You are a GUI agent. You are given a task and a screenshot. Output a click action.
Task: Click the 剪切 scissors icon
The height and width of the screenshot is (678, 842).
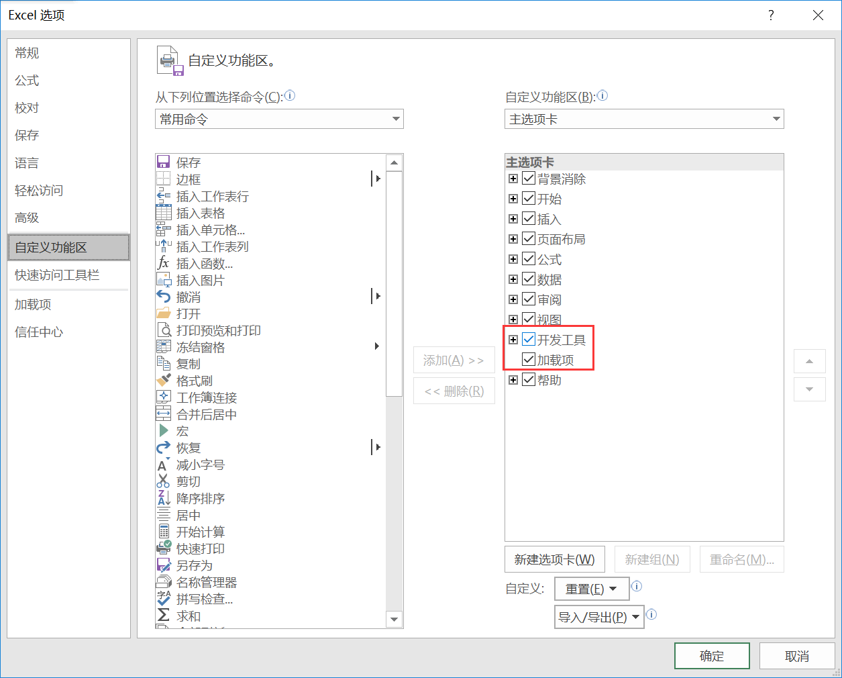(163, 481)
